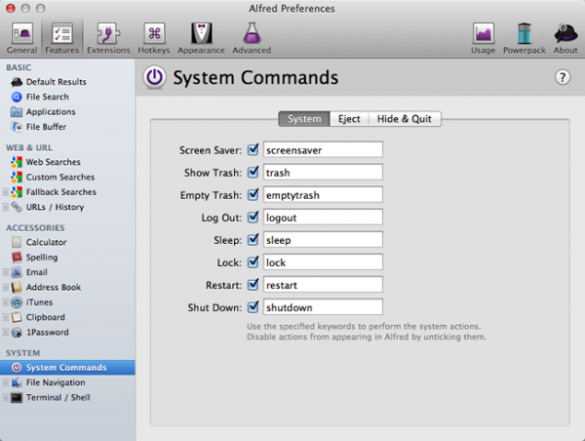The image size is (585, 441).
Task: Select the Address Book sidebar label
Action: click(x=54, y=287)
